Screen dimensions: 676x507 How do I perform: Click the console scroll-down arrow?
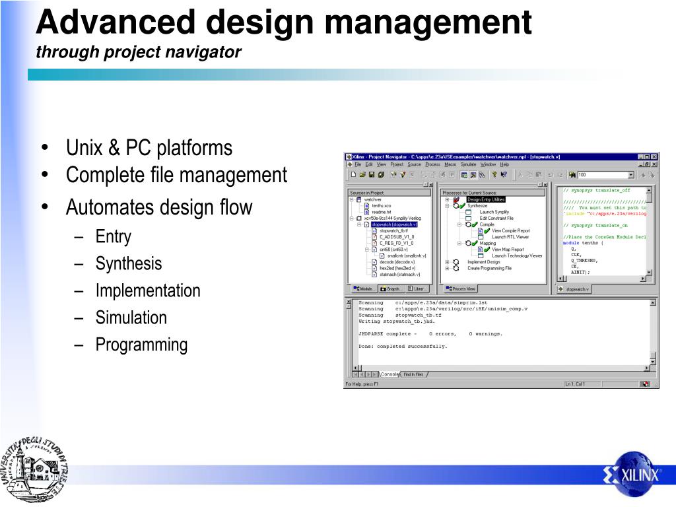click(652, 361)
